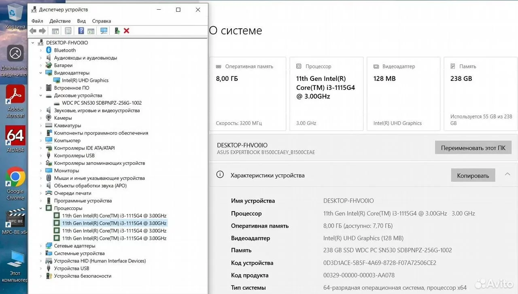The image size is (518, 294).
Task: Click the Bluetooth icon in device tree
Action: point(49,50)
